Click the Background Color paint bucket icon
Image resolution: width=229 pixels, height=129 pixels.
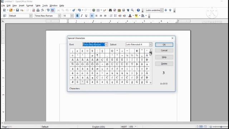click(143, 16)
